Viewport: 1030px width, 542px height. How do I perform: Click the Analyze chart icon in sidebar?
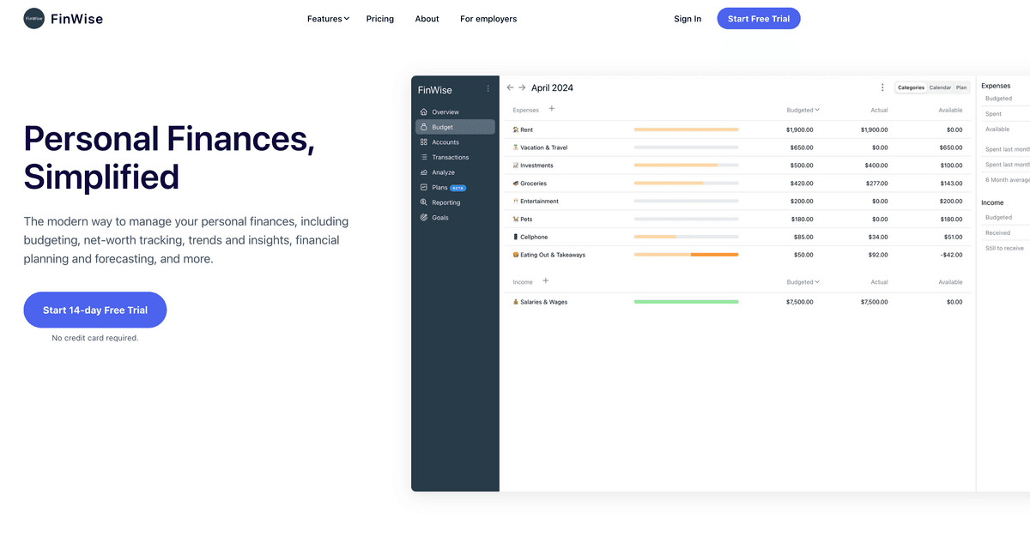tap(424, 172)
